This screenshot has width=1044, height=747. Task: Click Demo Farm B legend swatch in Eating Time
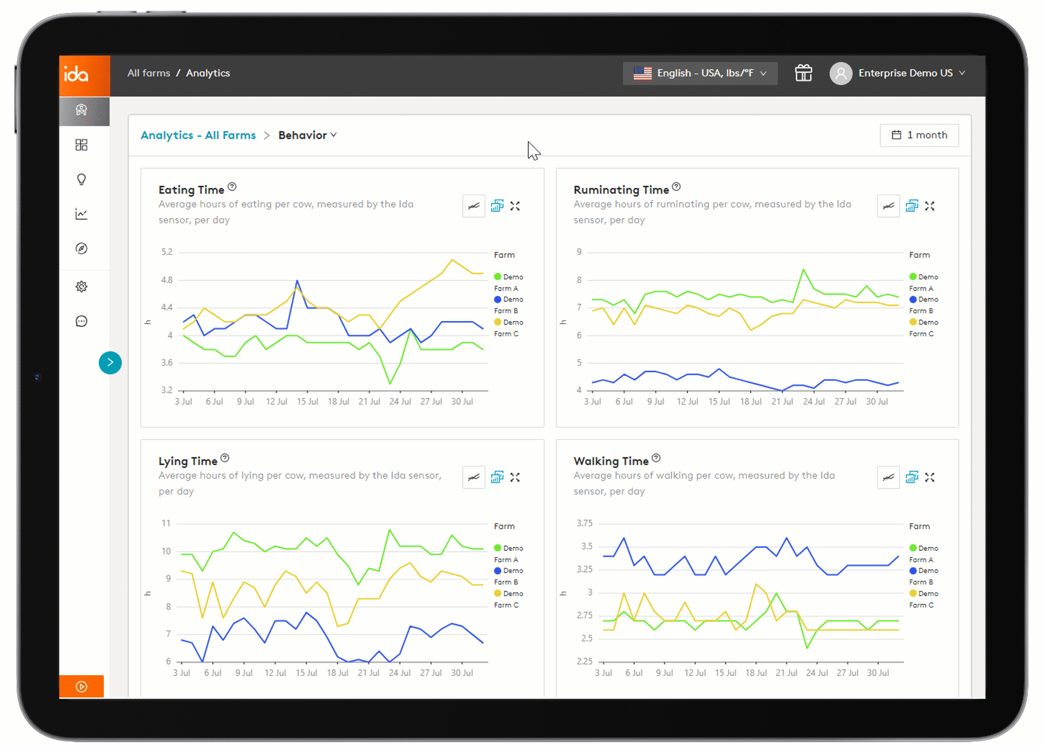[497, 299]
